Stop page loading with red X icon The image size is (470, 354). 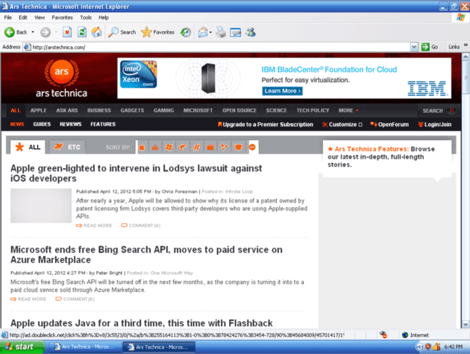tap(67, 32)
